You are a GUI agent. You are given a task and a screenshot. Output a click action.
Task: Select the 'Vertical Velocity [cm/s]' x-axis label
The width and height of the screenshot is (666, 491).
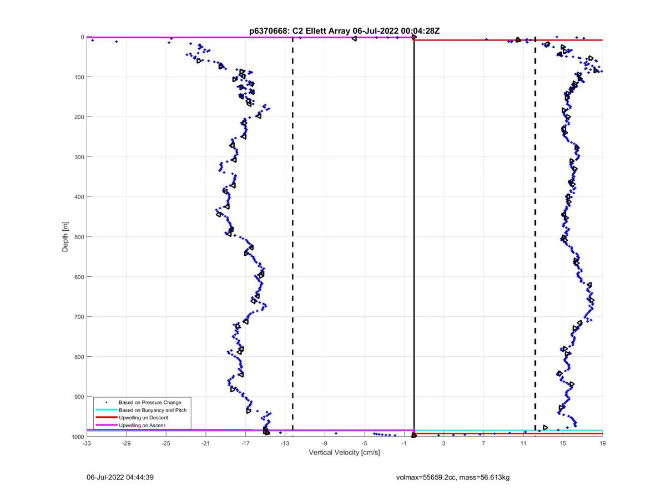pyautogui.click(x=344, y=452)
